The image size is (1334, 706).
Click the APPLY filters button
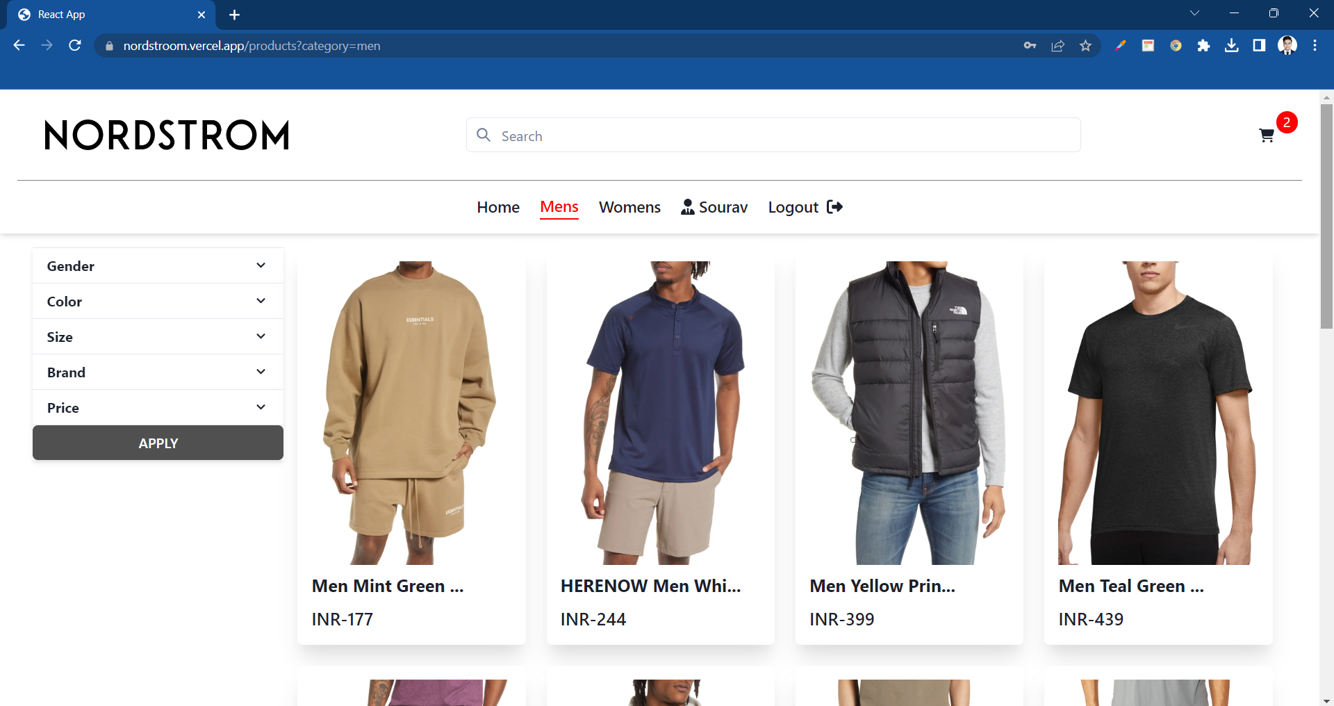(x=158, y=443)
